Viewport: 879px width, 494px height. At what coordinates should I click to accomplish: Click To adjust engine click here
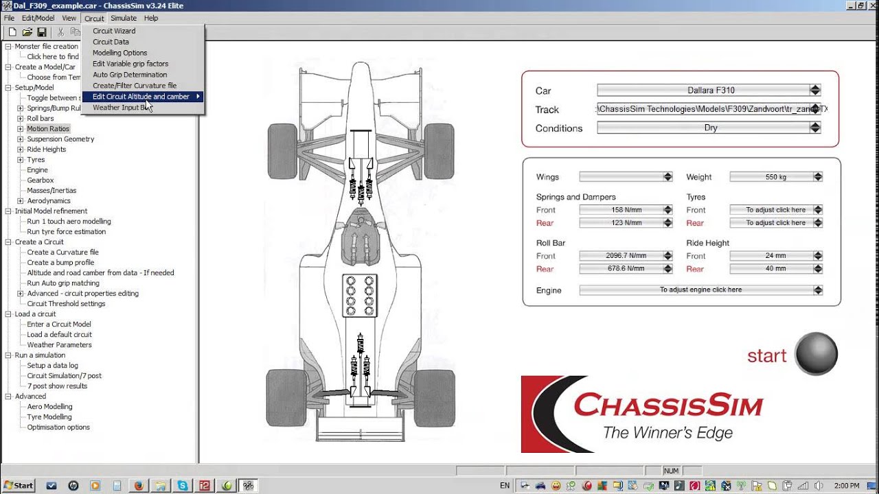tap(700, 290)
